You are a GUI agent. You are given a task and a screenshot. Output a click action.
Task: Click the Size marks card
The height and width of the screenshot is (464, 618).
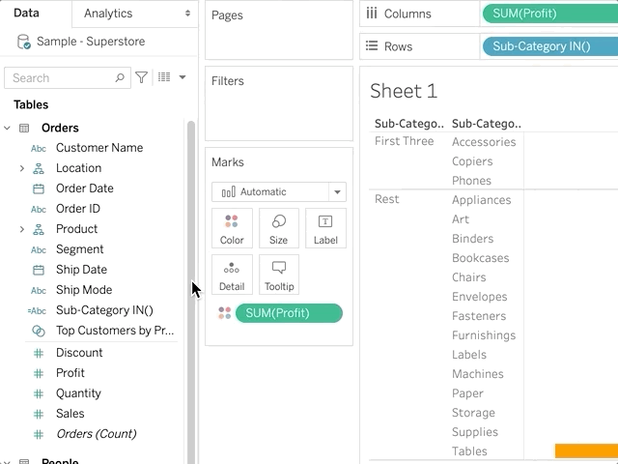click(278, 228)
